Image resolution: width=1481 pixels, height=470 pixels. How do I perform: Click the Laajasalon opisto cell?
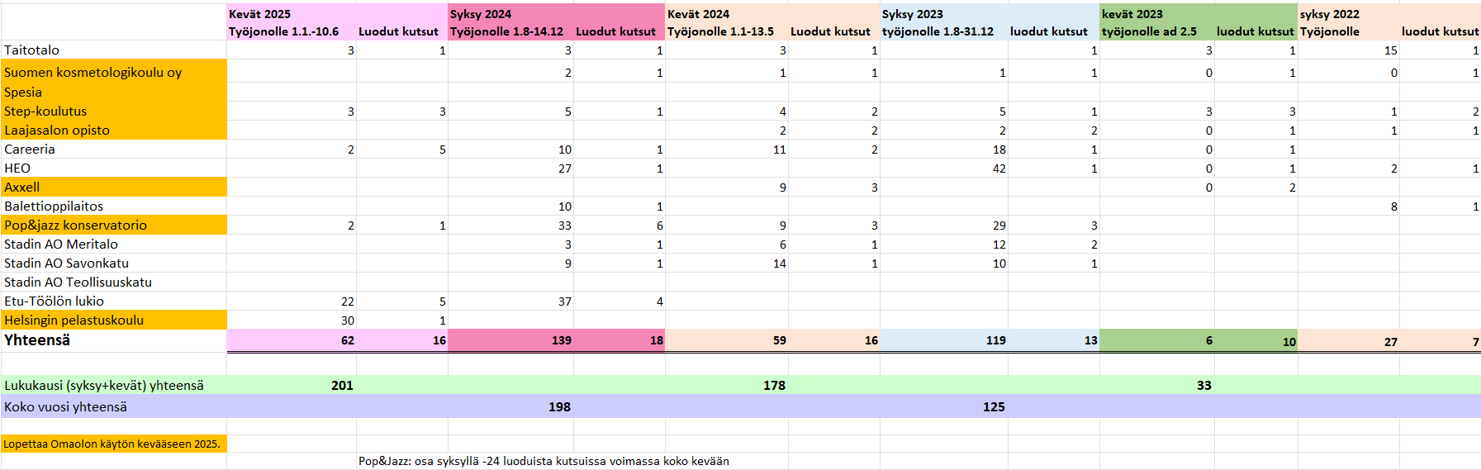[x=114, y=130]
